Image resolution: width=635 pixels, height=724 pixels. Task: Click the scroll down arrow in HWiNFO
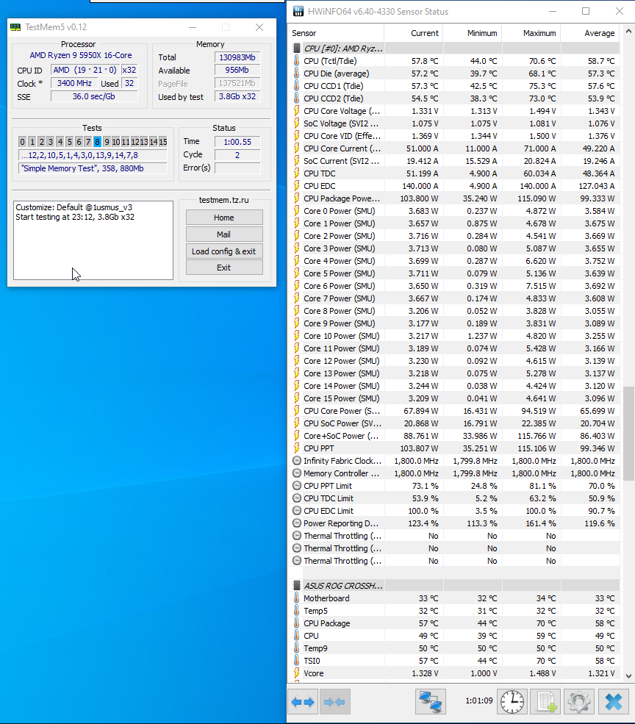(x=628, y=675)
